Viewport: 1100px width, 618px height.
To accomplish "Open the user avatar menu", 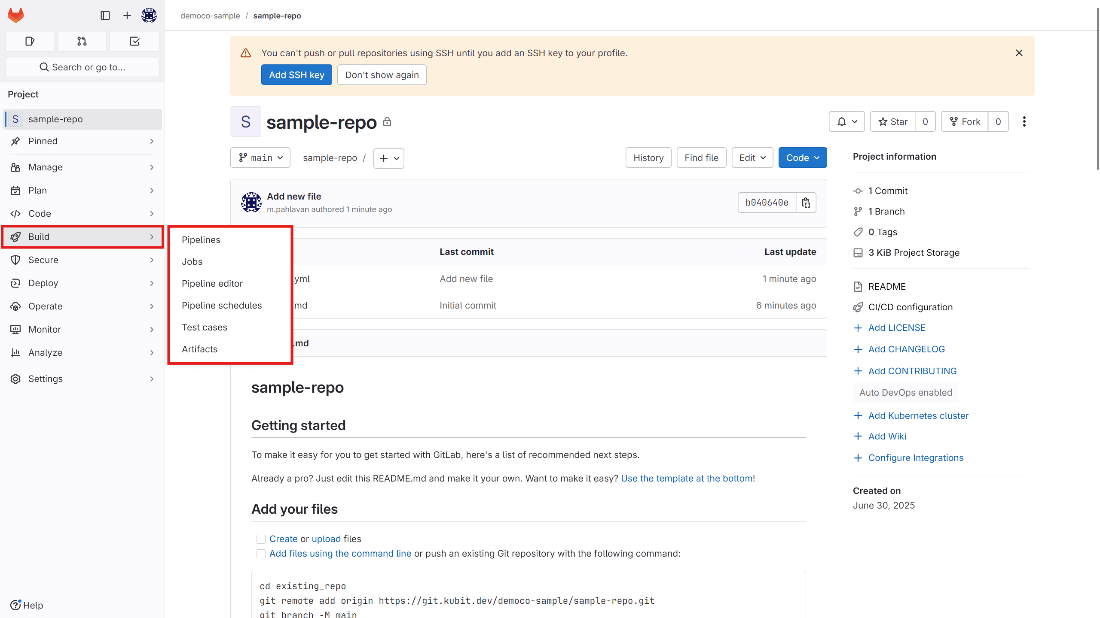I will point(149,15).
